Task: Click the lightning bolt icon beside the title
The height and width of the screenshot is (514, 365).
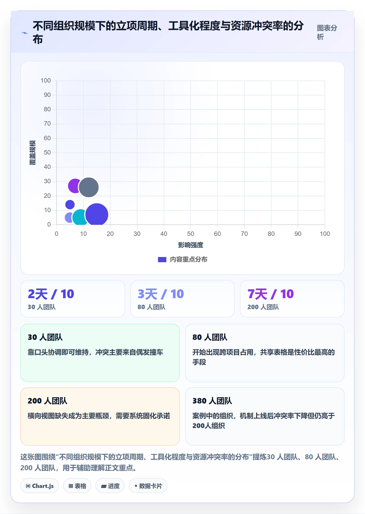Action: coord(25,33)
